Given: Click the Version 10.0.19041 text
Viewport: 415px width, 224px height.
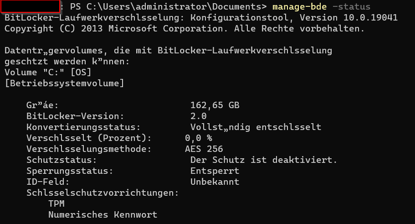Looking at the screenshot, I should pos(348,18).
